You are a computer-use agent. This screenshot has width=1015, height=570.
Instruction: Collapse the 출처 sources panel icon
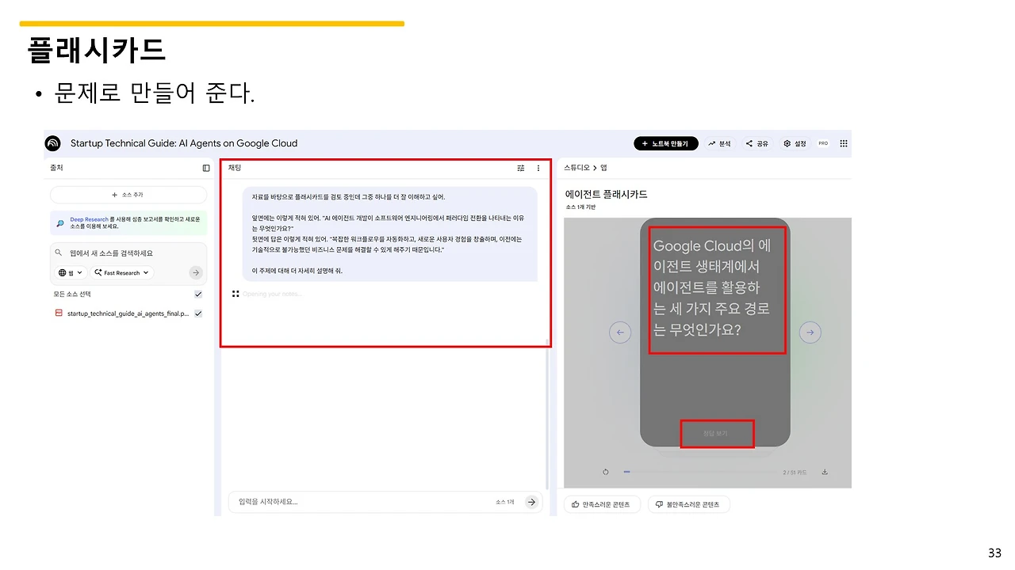[206, 168]
